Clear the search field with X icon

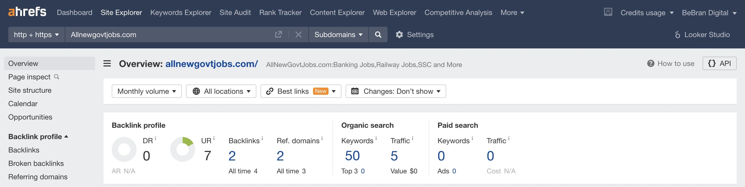tap(299, 35)
